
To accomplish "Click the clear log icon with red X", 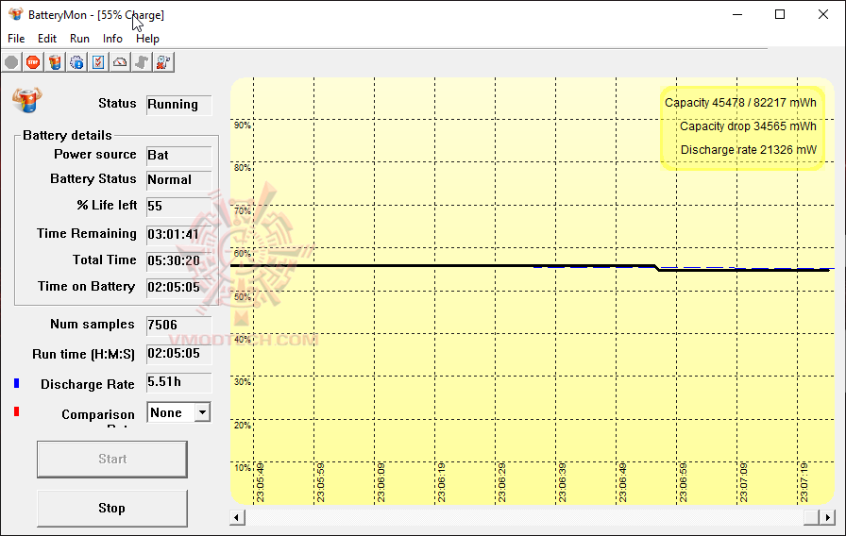I will 163,62.
